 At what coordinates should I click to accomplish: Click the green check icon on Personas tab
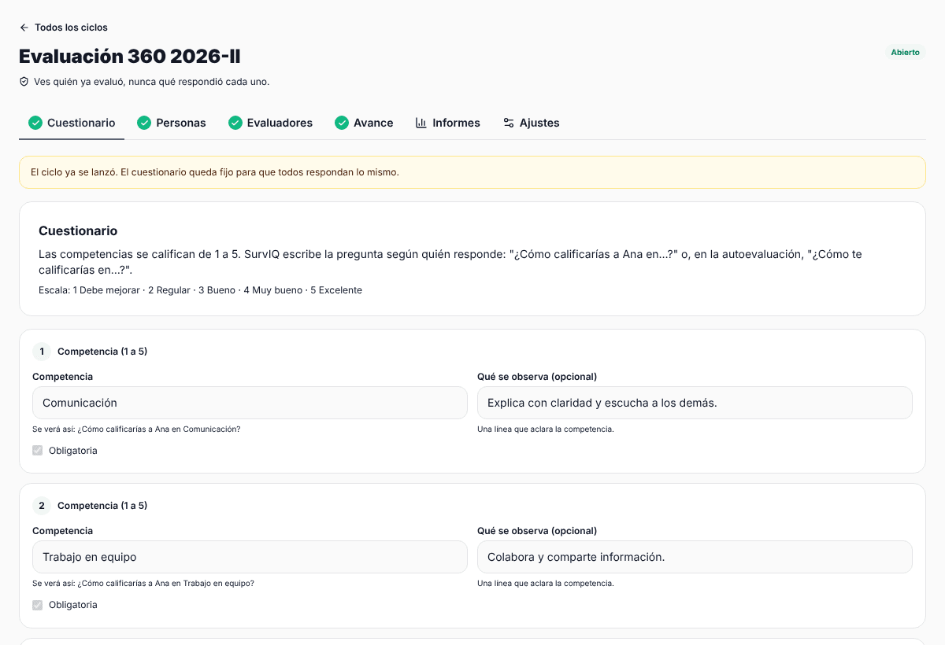[x=144, y=123]
